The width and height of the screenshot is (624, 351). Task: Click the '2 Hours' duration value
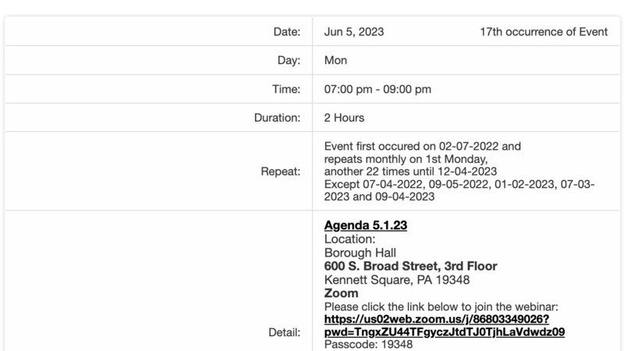pos(344,118)
